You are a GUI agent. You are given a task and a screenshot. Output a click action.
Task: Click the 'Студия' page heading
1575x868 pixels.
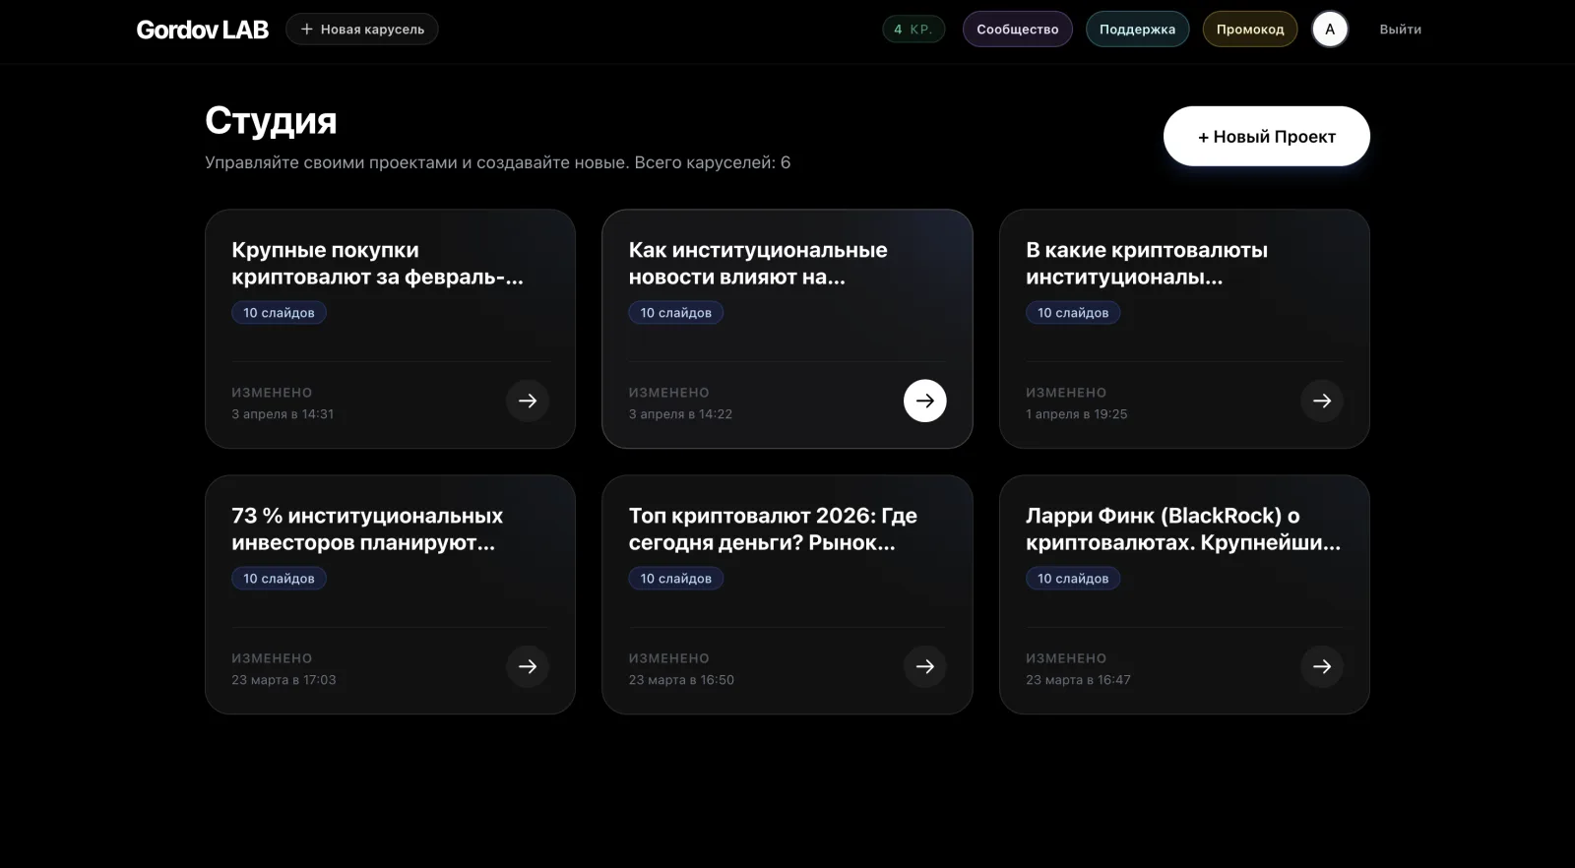pos(271,121)
